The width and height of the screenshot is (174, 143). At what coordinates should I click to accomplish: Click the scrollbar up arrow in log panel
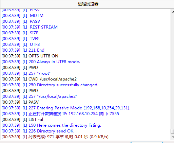tap(173, 12)
